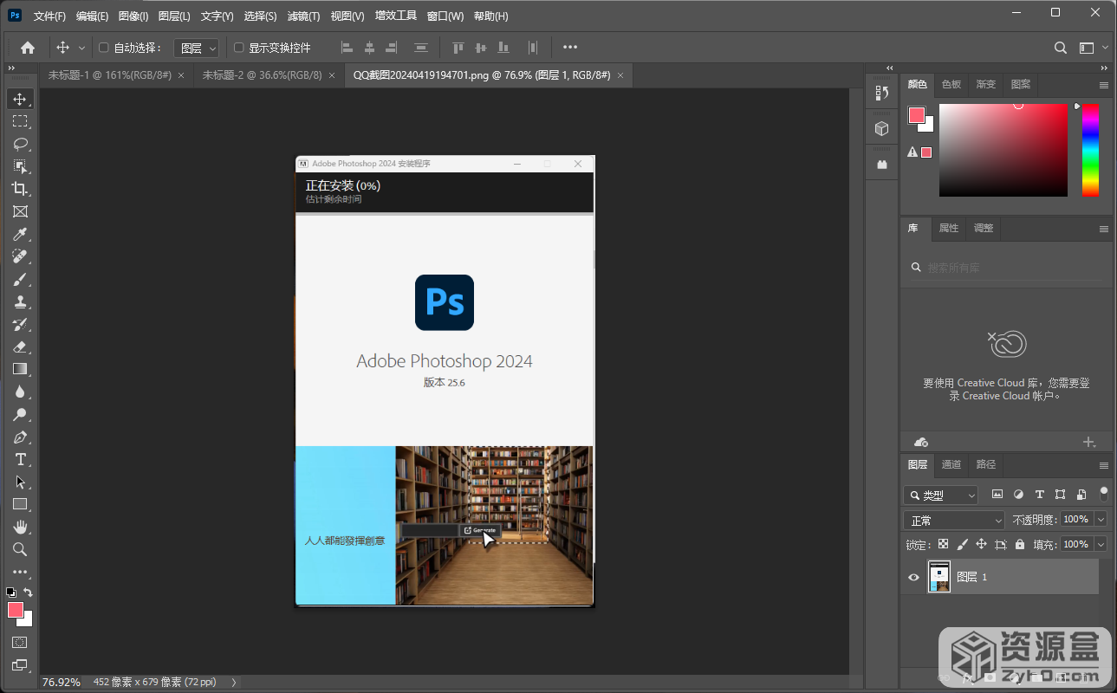Select the Crop tool
Image resolution: width=1117 pixels, height=693 pixels.
click(20, 189)
